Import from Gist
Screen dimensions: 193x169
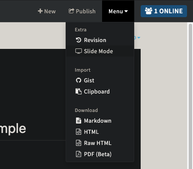[x=100, y=80]
